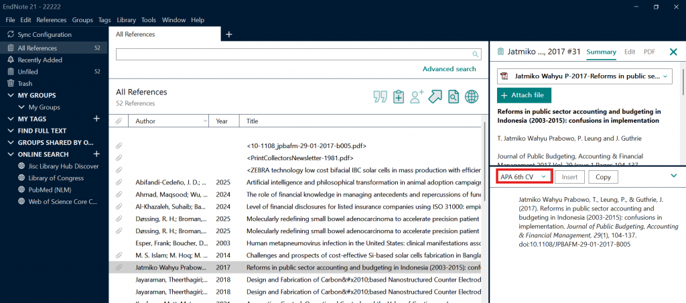This screenshot has height=303, width=686.
Task: Open the Tools menu
Action: tap(149, 20)
